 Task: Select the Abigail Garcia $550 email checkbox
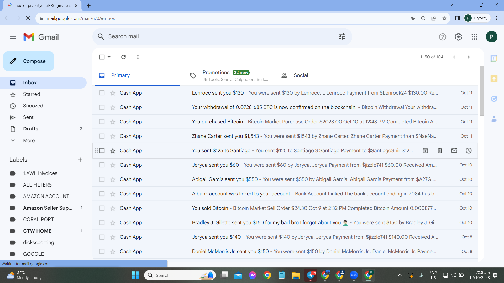[x=102, y=179]
